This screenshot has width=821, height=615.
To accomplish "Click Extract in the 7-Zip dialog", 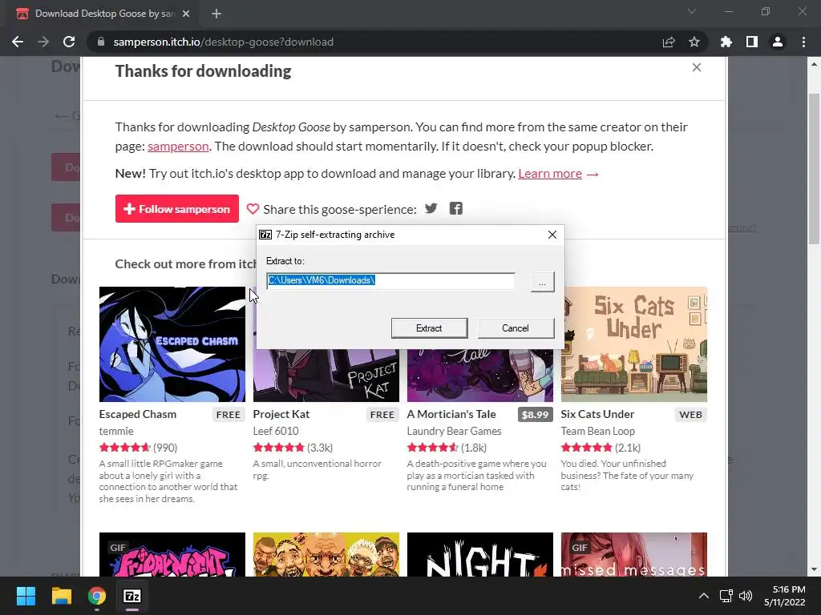I will tap(429, 328).
